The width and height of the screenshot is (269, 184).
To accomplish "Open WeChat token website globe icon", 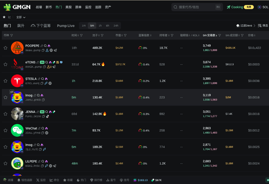I will [x=47, y=133].
